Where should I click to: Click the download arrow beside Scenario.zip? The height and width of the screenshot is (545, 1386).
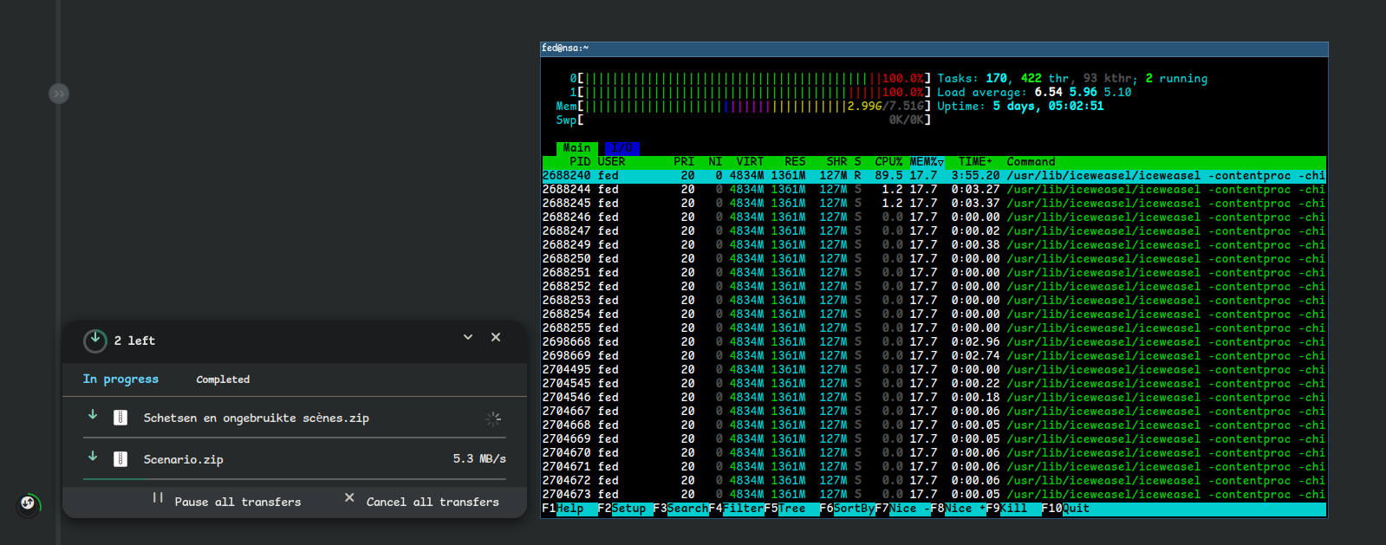click(x=93, y=457)
